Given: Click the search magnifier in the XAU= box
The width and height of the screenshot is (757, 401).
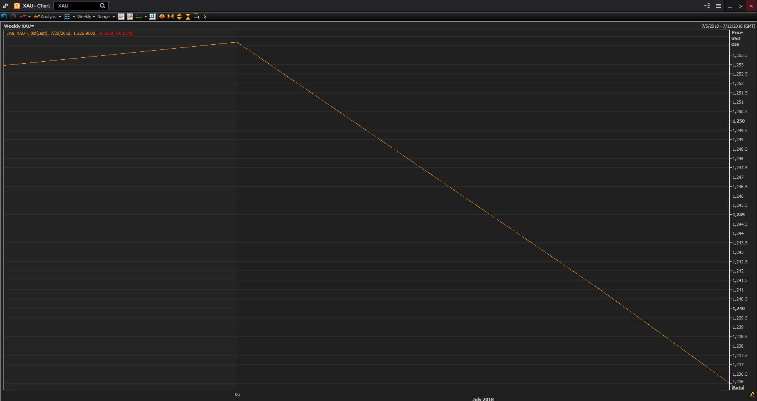Looking at the screenshot, I should tap(102, 6).
